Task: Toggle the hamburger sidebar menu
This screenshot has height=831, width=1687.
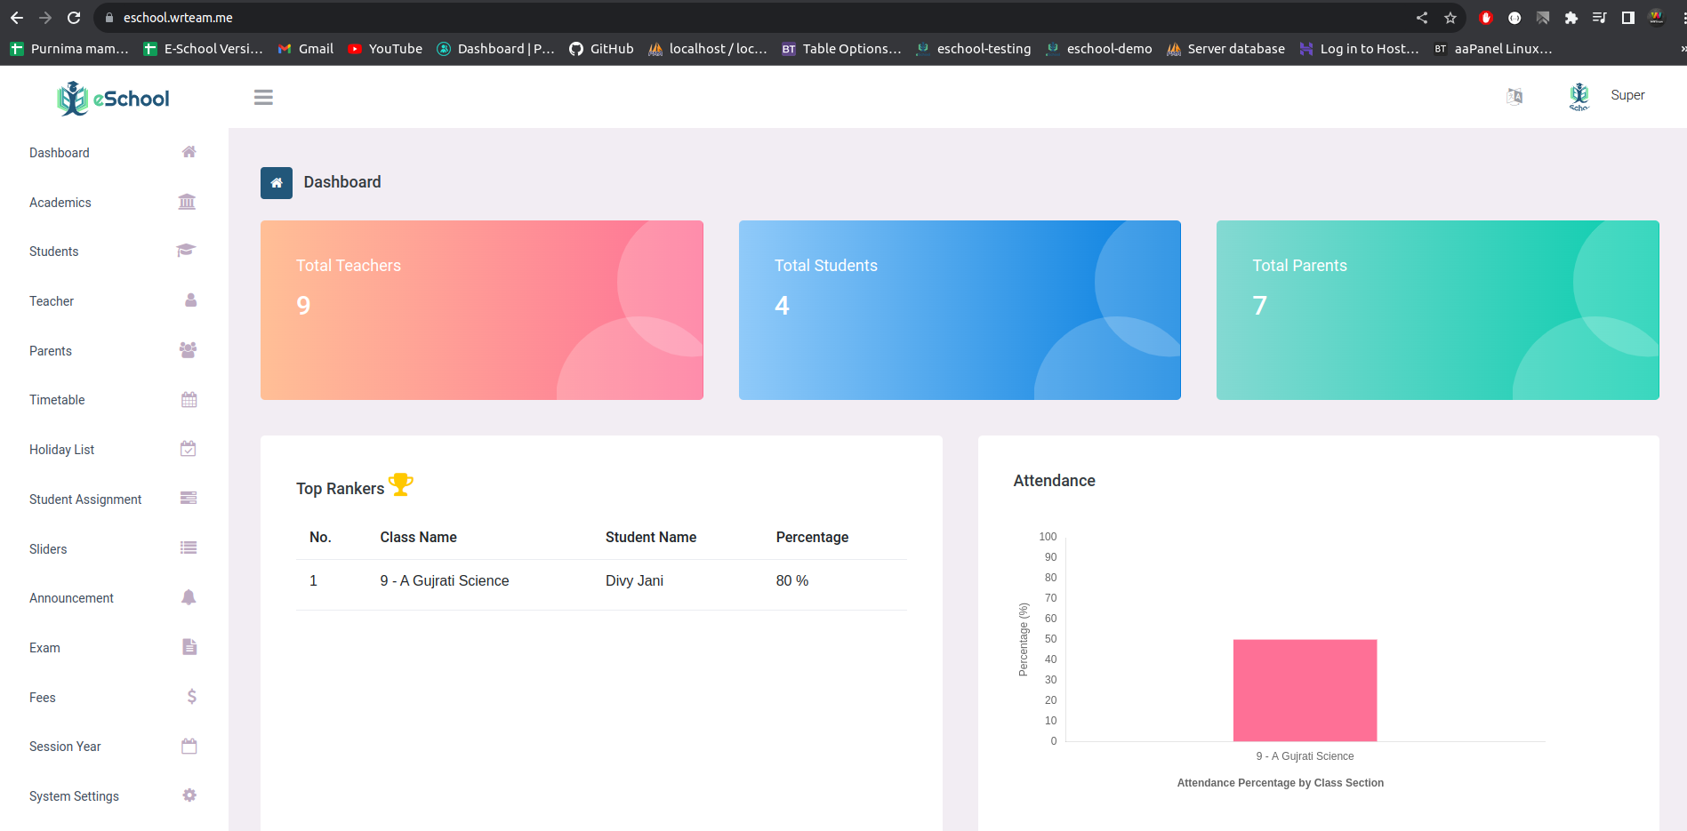Action: (263, 98)
